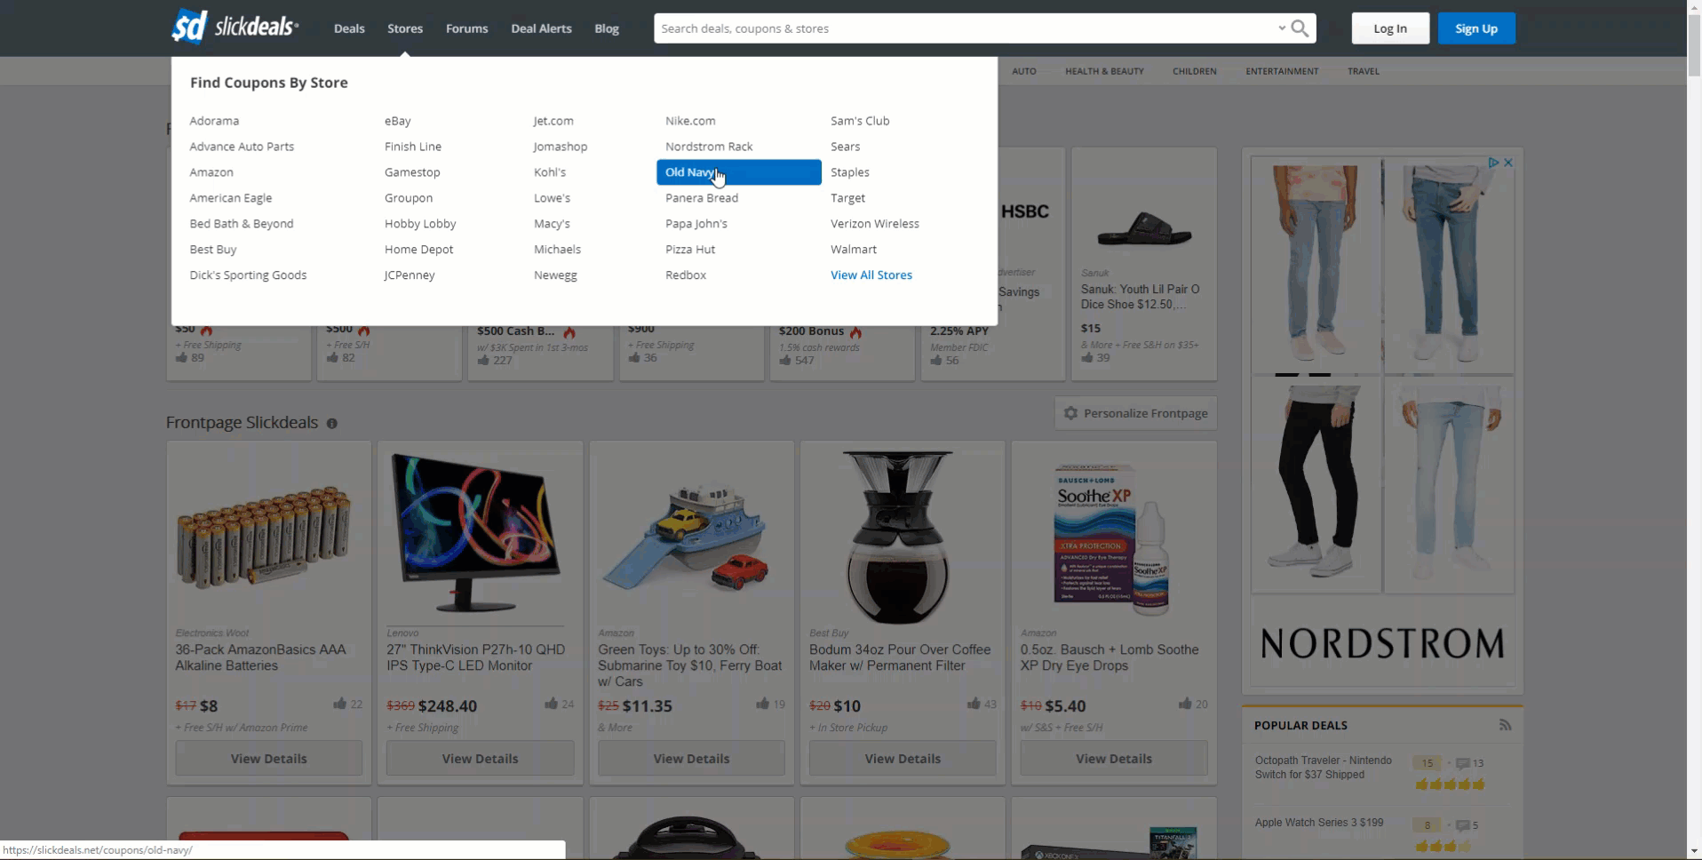
Task: Click thumbs up icon on batteries deal
Action: (x=339, y=704)
